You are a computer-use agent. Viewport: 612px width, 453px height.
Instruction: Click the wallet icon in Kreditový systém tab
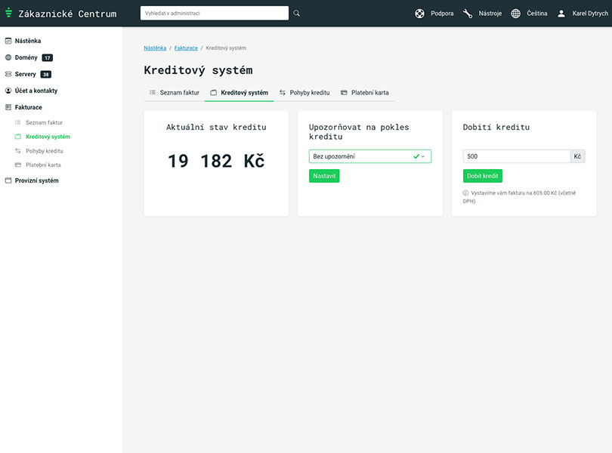(x=214, y=92)
